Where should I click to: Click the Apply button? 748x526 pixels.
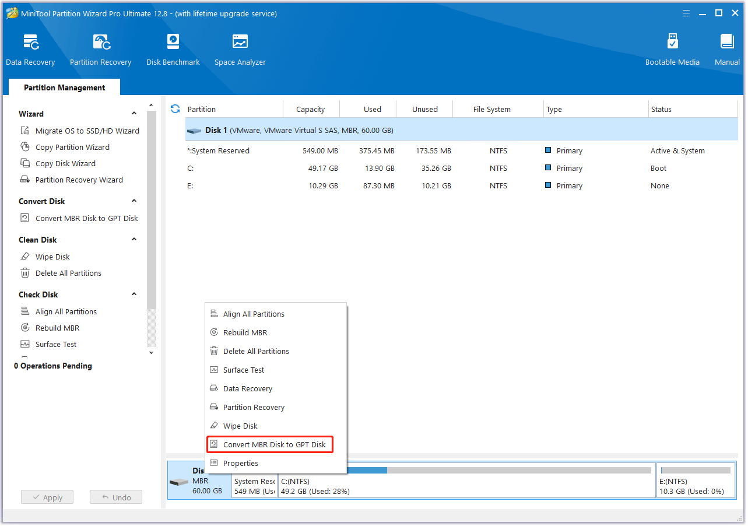pyautogui.click(x=47, y=497)
